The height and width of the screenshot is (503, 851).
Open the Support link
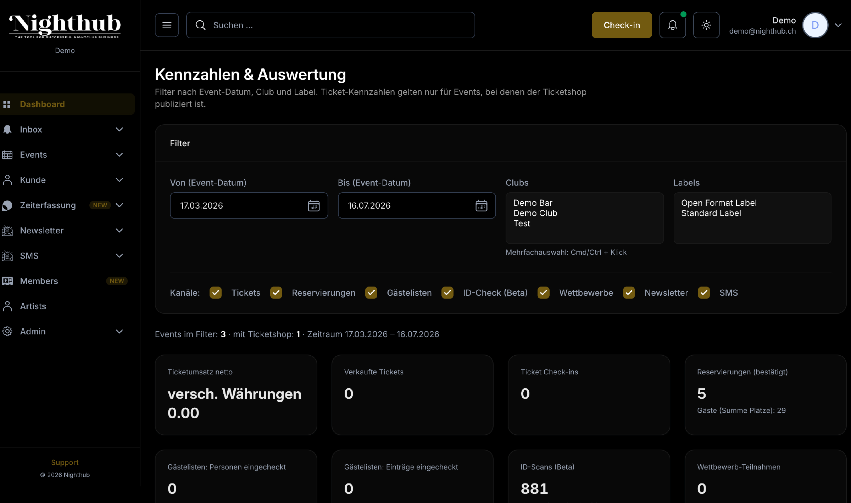[x=65, y=462]
